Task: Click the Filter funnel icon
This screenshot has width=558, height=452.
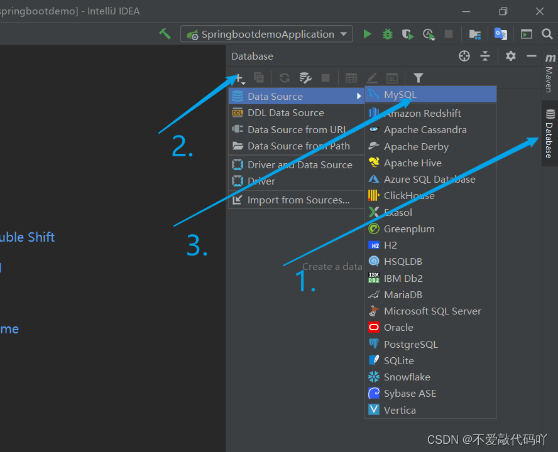Action: click(418, 77)
